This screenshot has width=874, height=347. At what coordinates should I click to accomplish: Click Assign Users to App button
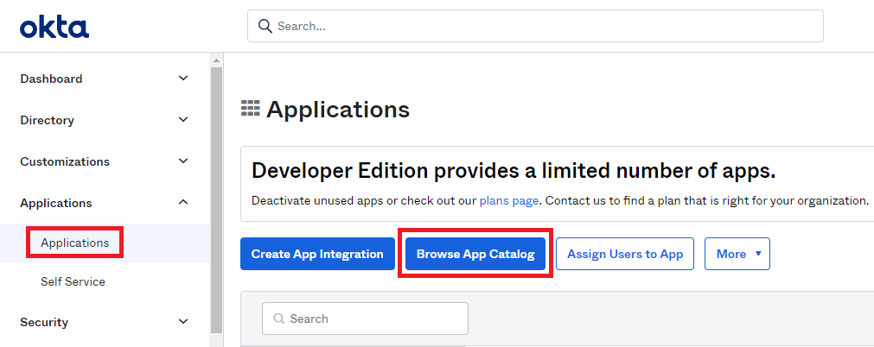[625, 254]
